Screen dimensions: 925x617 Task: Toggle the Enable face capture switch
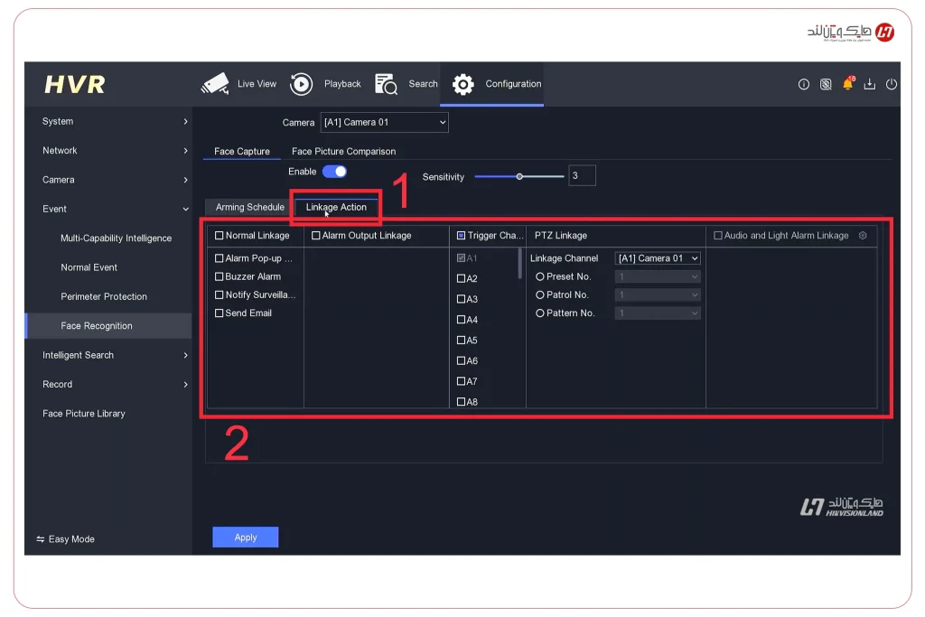(x=334, y=172)
